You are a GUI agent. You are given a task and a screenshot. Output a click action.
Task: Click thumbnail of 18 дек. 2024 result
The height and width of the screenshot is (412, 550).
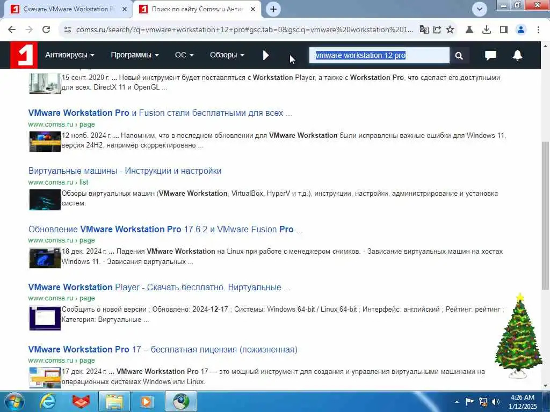click(45, 257)
